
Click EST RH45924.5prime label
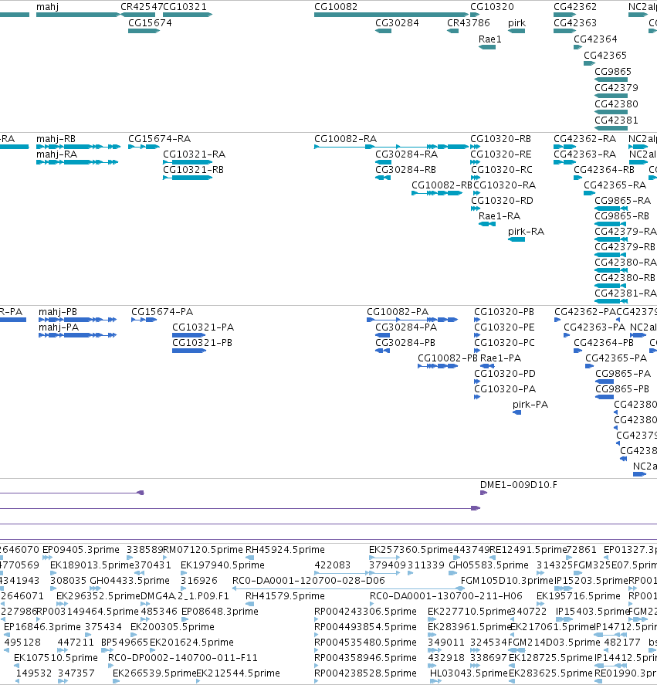point(285,549)
